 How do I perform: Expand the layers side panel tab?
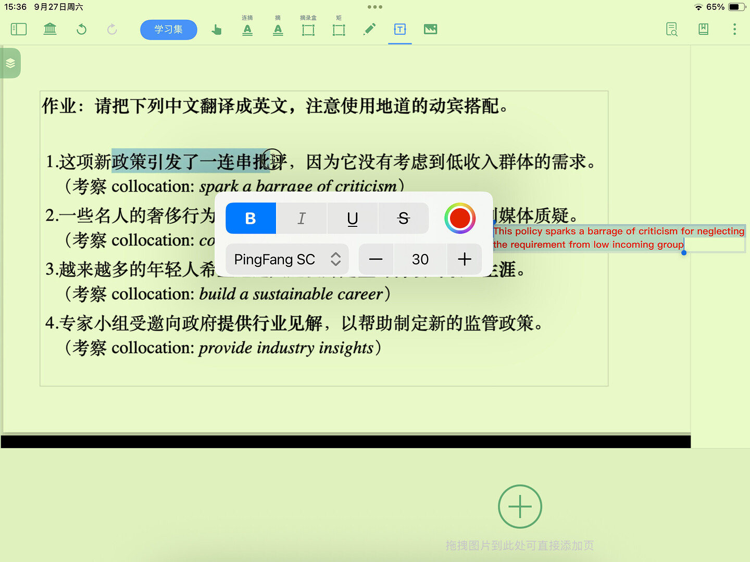pos(10,63)
